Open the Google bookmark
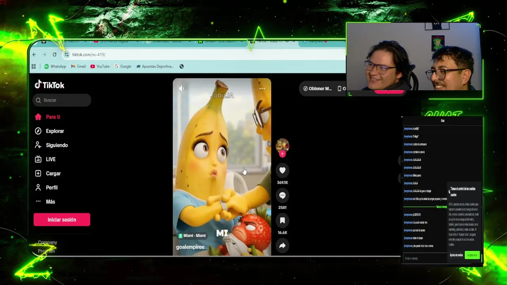 click(x=123, y=66)
